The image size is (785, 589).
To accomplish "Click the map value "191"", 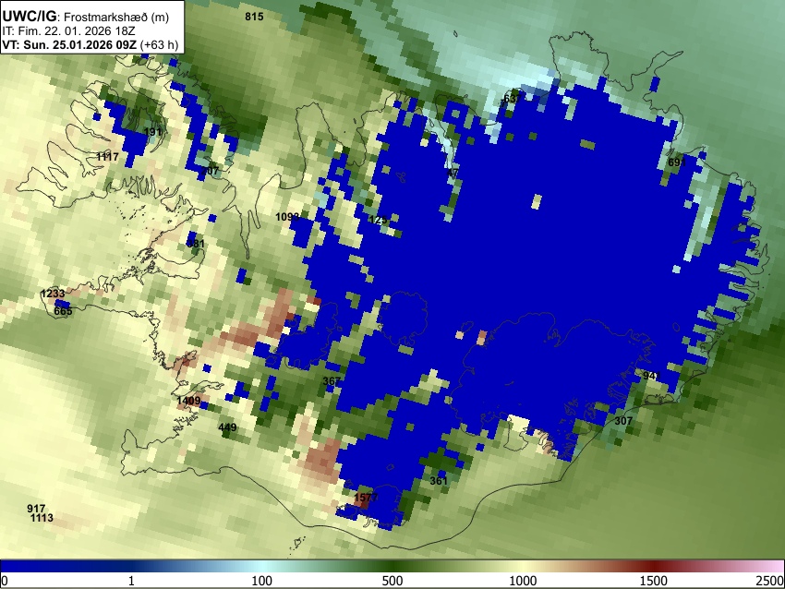I will tap(152, 132).
